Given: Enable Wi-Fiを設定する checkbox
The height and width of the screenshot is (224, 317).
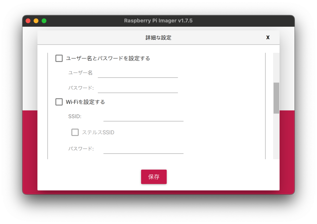Looking at the screenshot, I should (x=59, y=102).
